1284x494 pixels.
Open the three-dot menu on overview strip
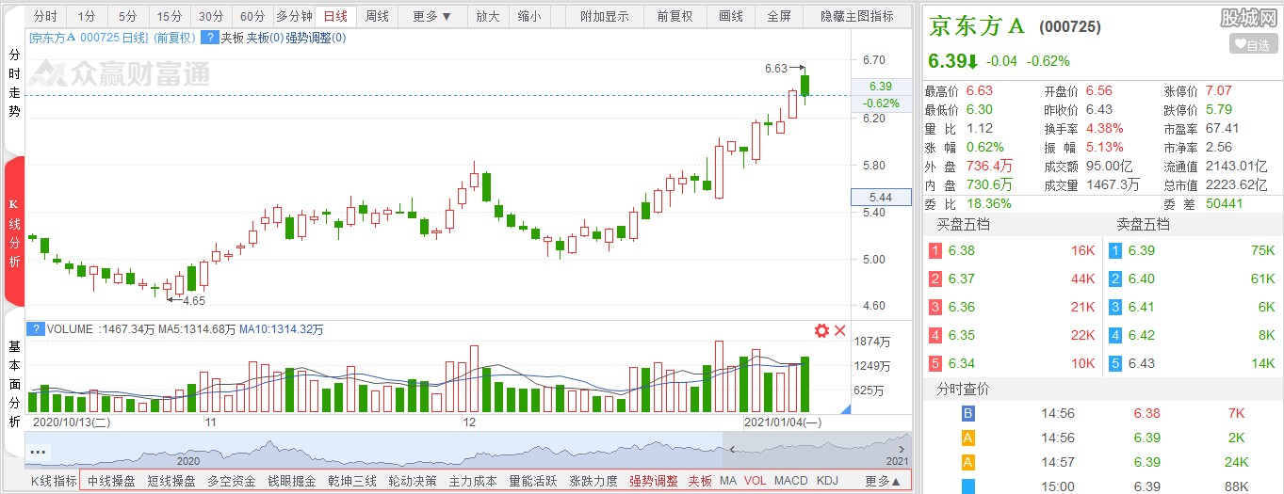tap(39, 451)
